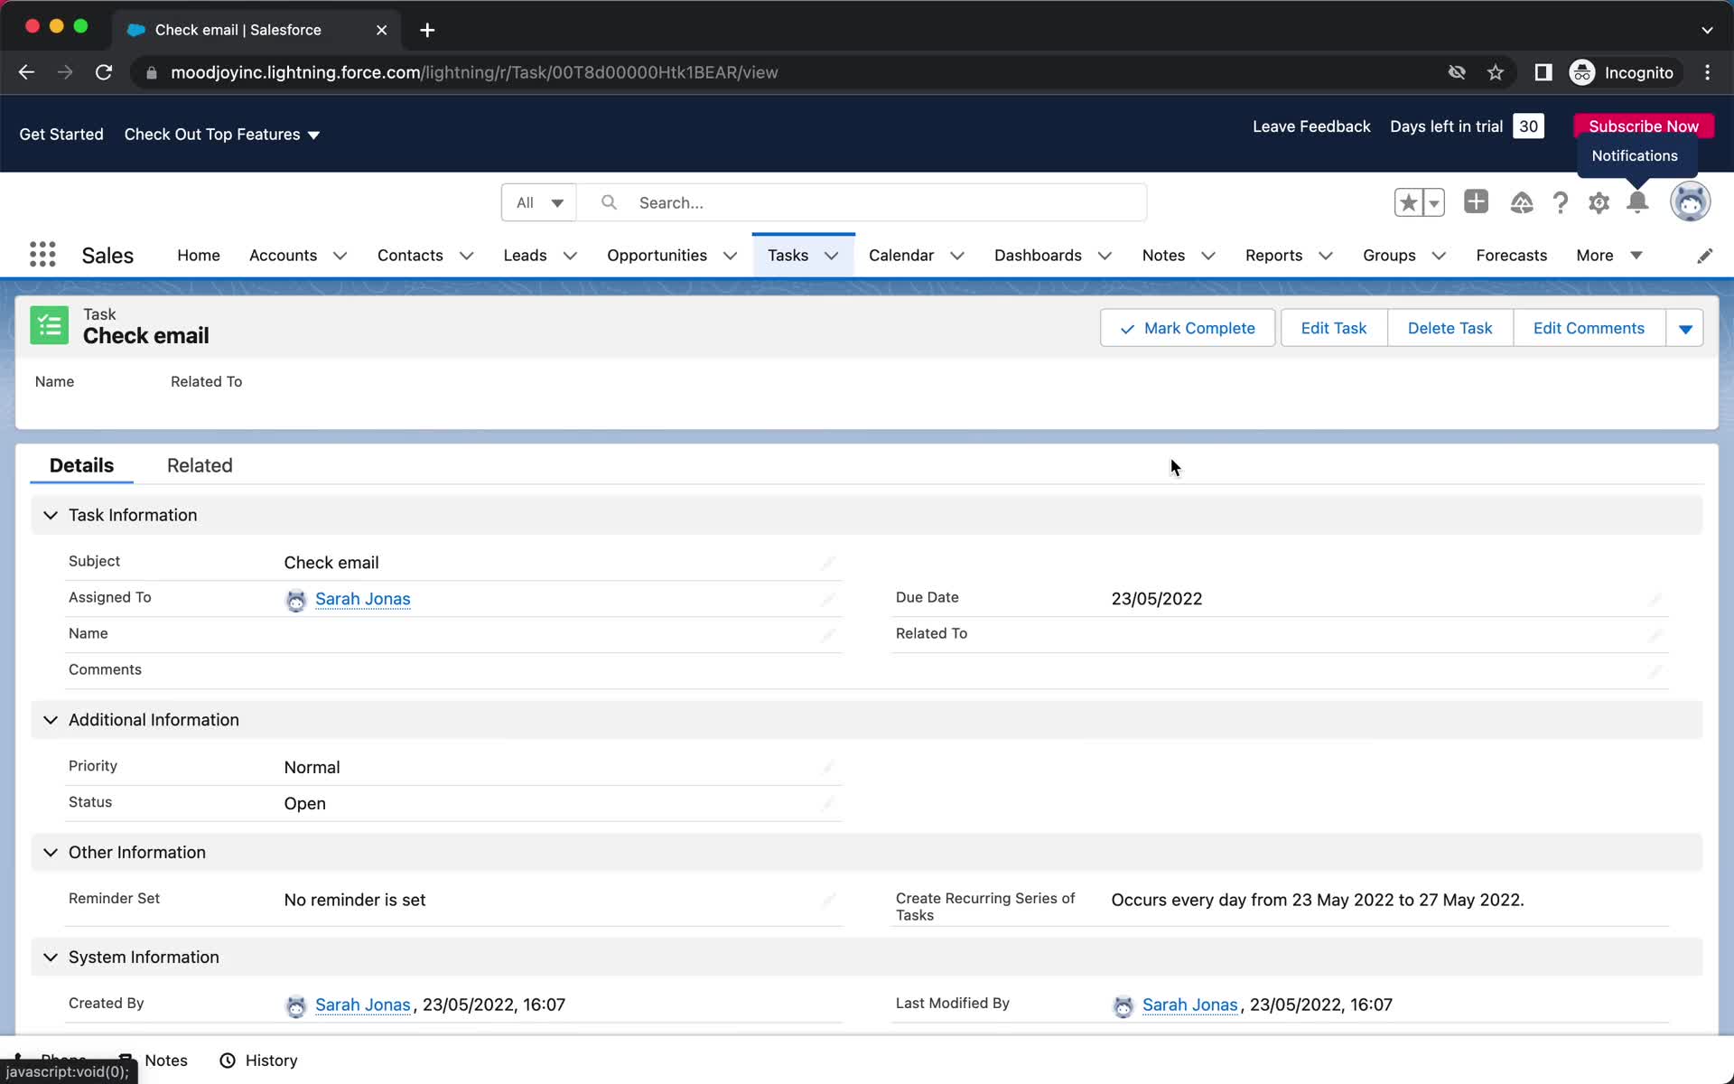Image resolution: width=1734 pixels, height=1084 pixels.
Task: Click the Favorites star icon
Action: point(1408,202)
